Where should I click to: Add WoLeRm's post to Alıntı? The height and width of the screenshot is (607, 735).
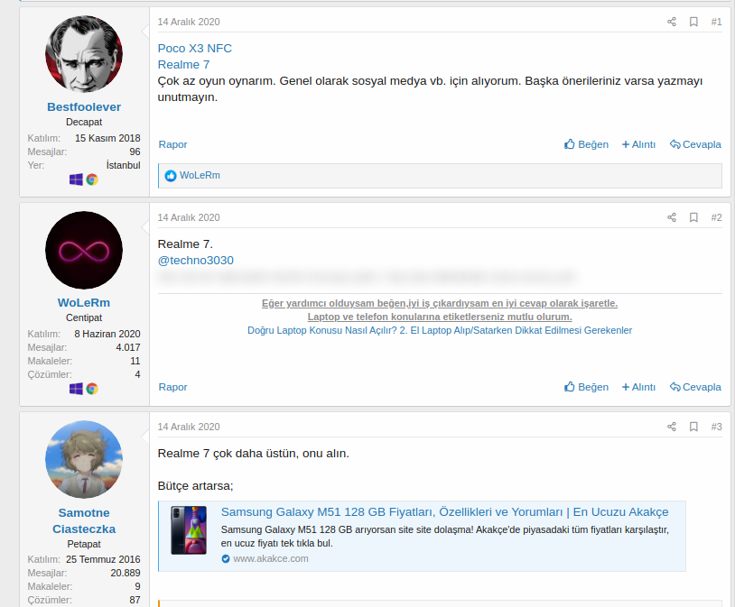[x=638, y=387]
